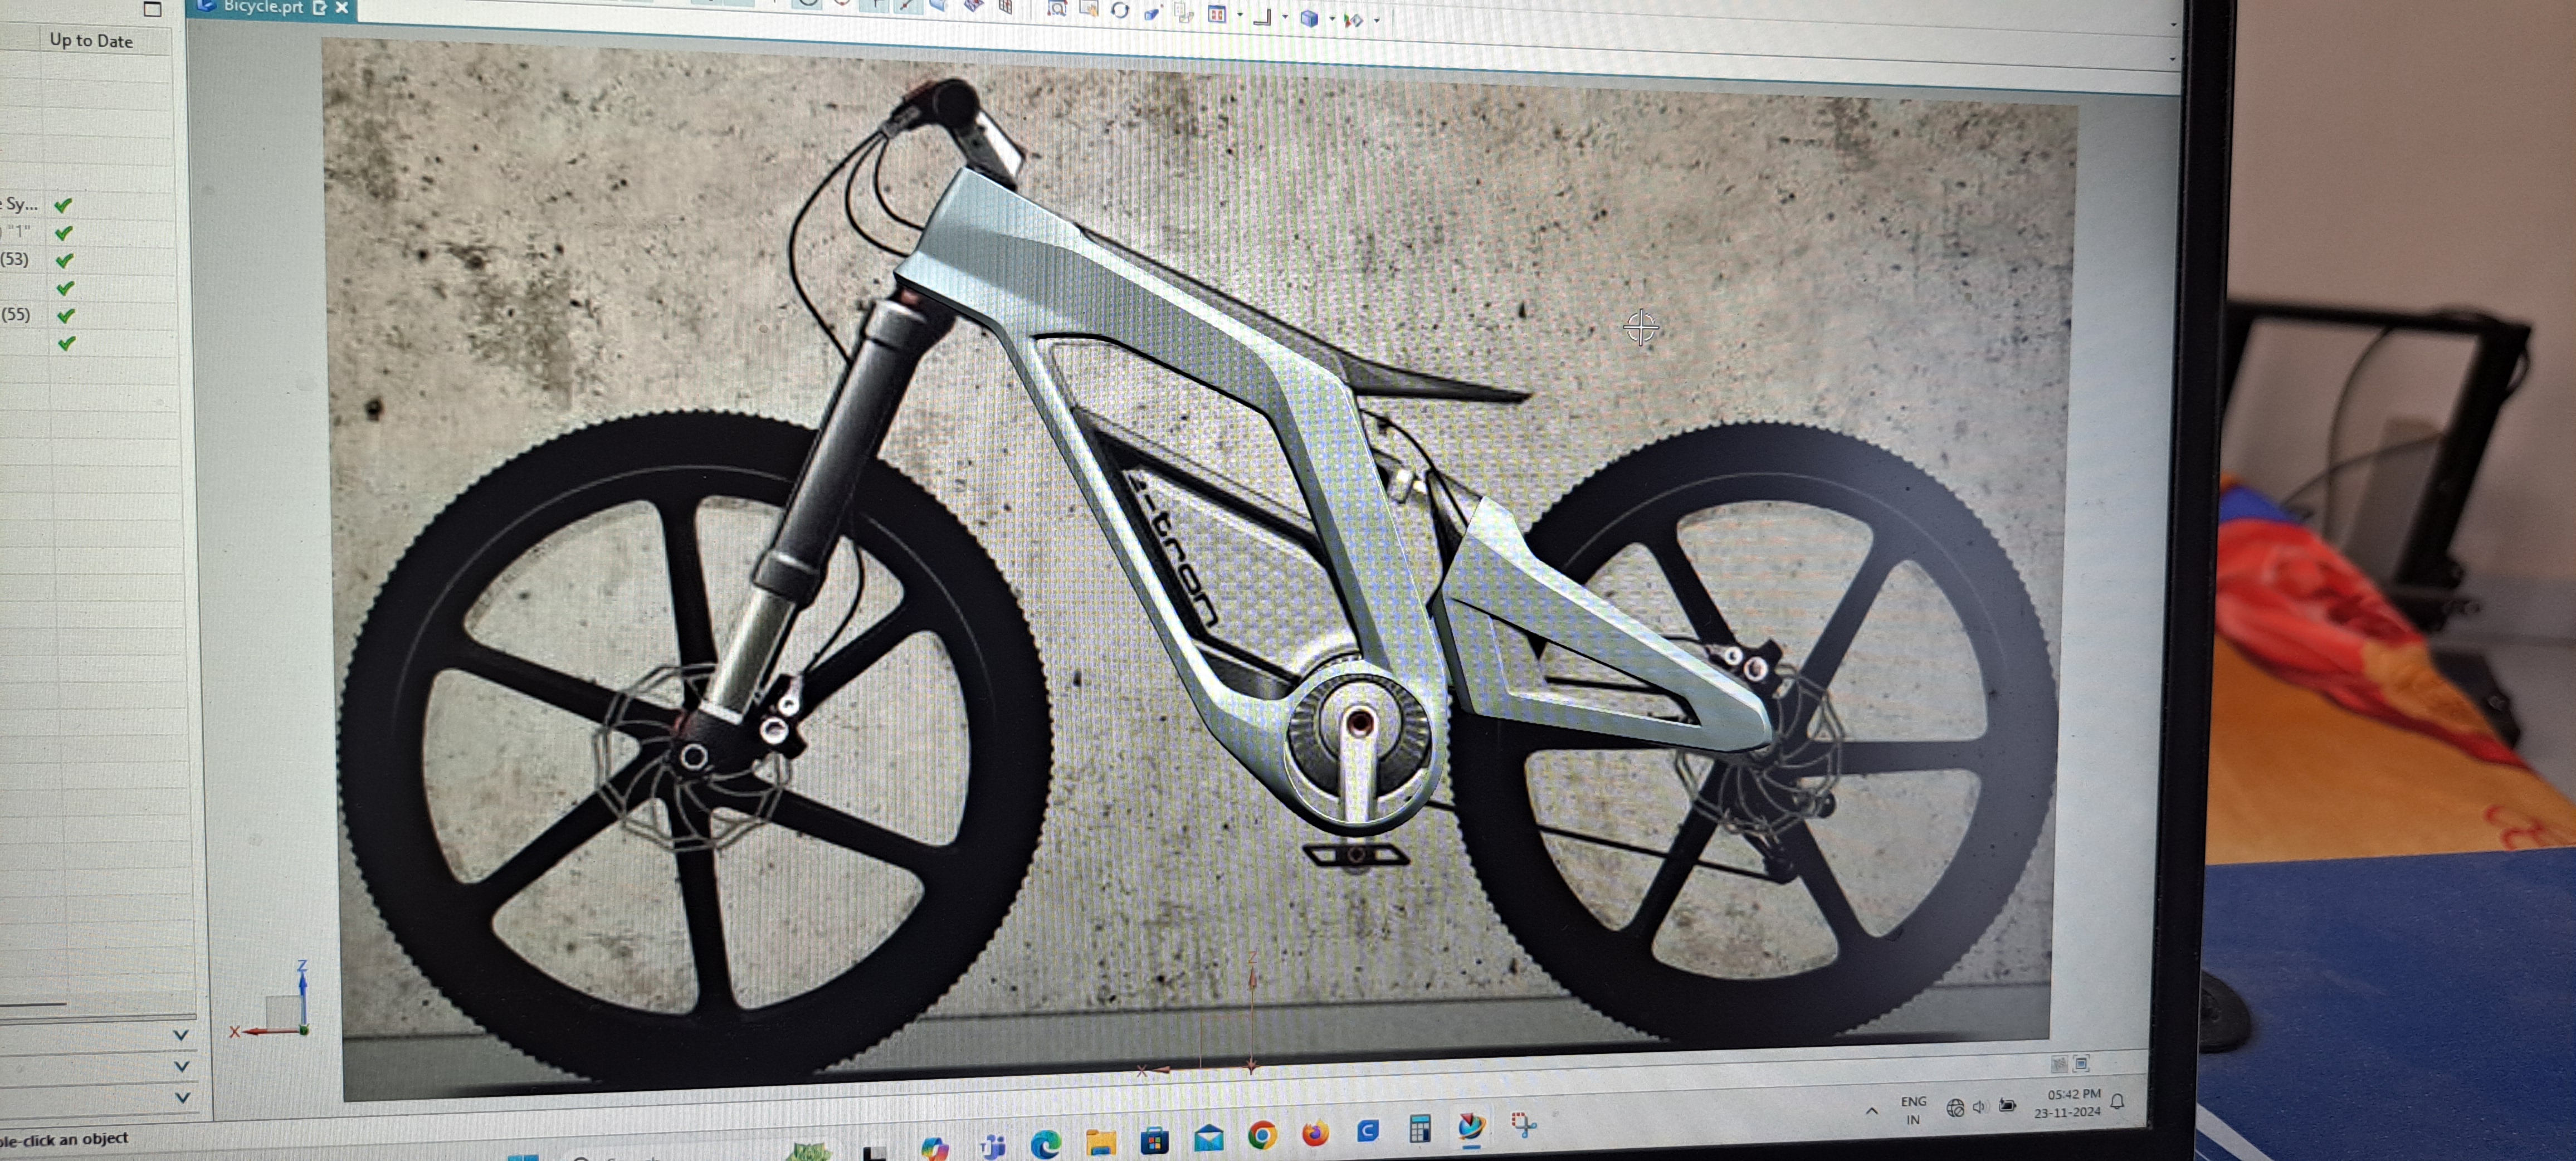The height and width of the screenshot is (1161, 2576).
Task: Click the Up to Date column header
Action: pyautogui.click(x=91, y=41)
